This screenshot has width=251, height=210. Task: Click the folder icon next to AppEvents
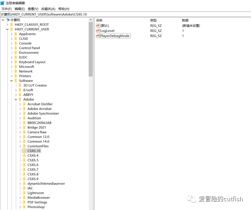16,34
